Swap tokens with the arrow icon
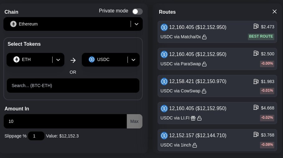This screenshot has width=283, height=158. coord(73,60)
